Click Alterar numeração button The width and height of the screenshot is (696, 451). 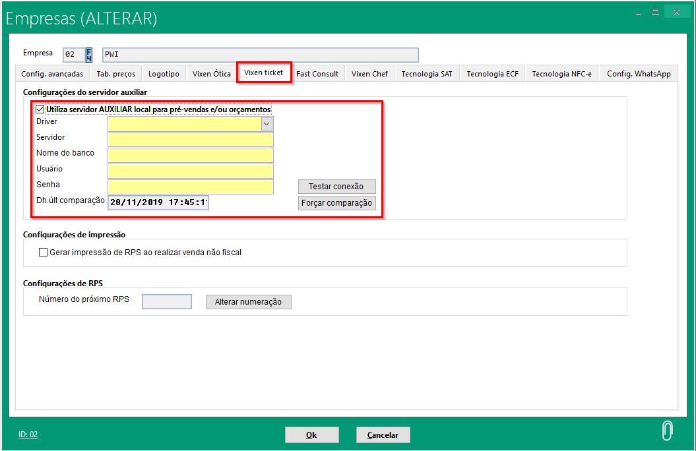[x=248, y=302]
